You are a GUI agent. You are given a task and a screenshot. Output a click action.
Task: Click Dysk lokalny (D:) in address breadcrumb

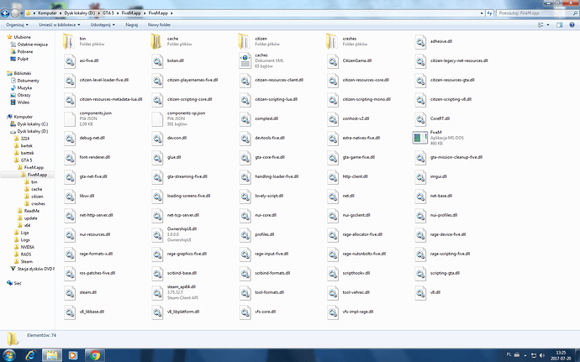coord(80,13)
